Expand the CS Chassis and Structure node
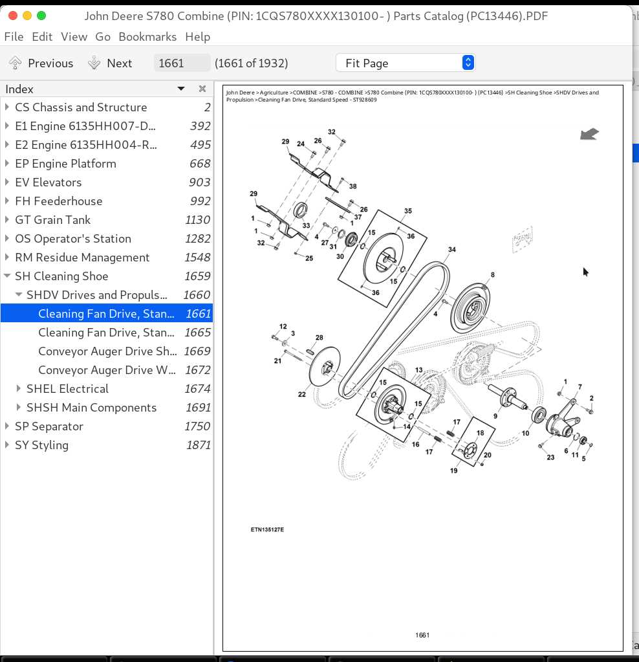Viewport: 639px width, 662px height. (6, 107)
